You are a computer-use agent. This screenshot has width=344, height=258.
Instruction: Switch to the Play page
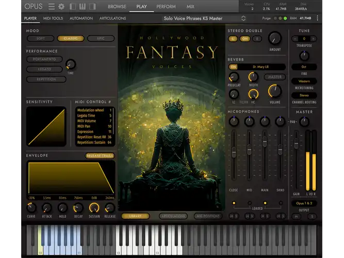[x=141, y=7]
